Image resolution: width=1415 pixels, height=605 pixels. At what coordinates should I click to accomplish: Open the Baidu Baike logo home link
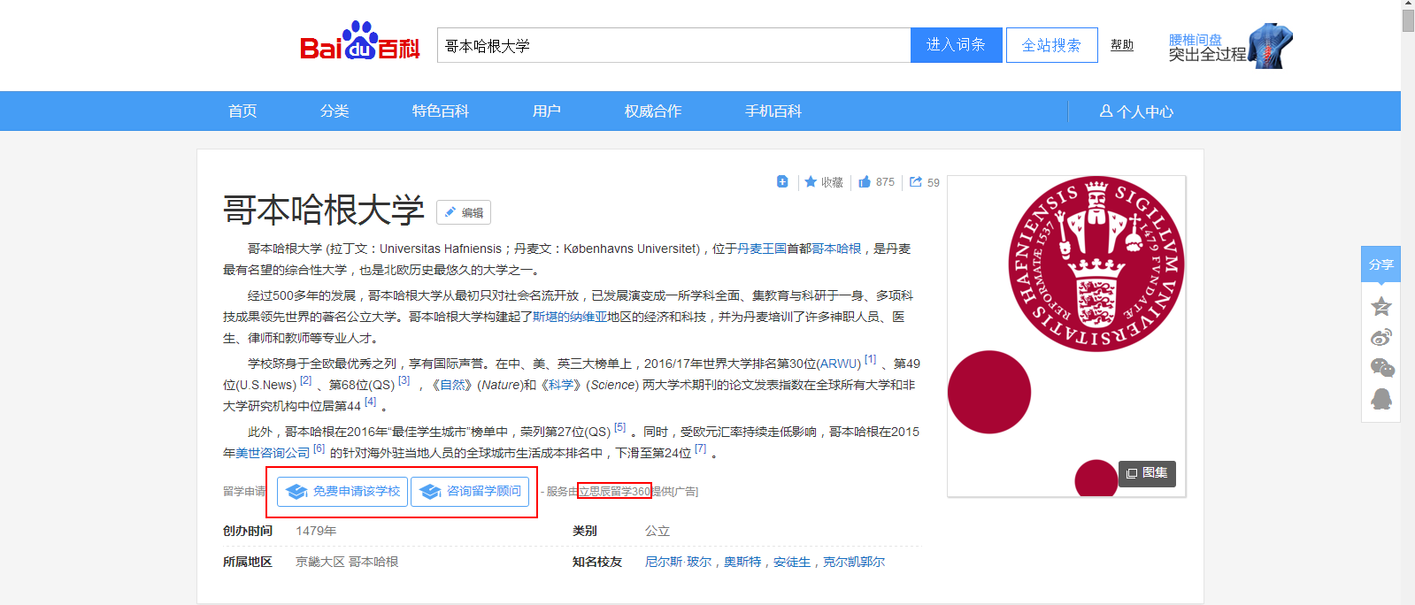pos(359,42)
